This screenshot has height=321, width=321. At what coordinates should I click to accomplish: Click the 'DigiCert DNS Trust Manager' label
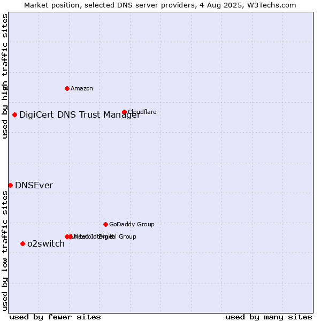click(x=80, y=114)
